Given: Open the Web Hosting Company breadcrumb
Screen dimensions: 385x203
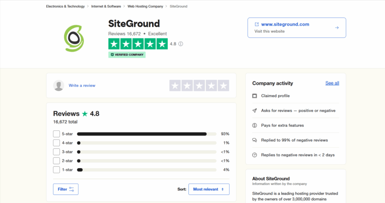Looking at the screenshot, I should pyautogui.click(x=145, y=6).
